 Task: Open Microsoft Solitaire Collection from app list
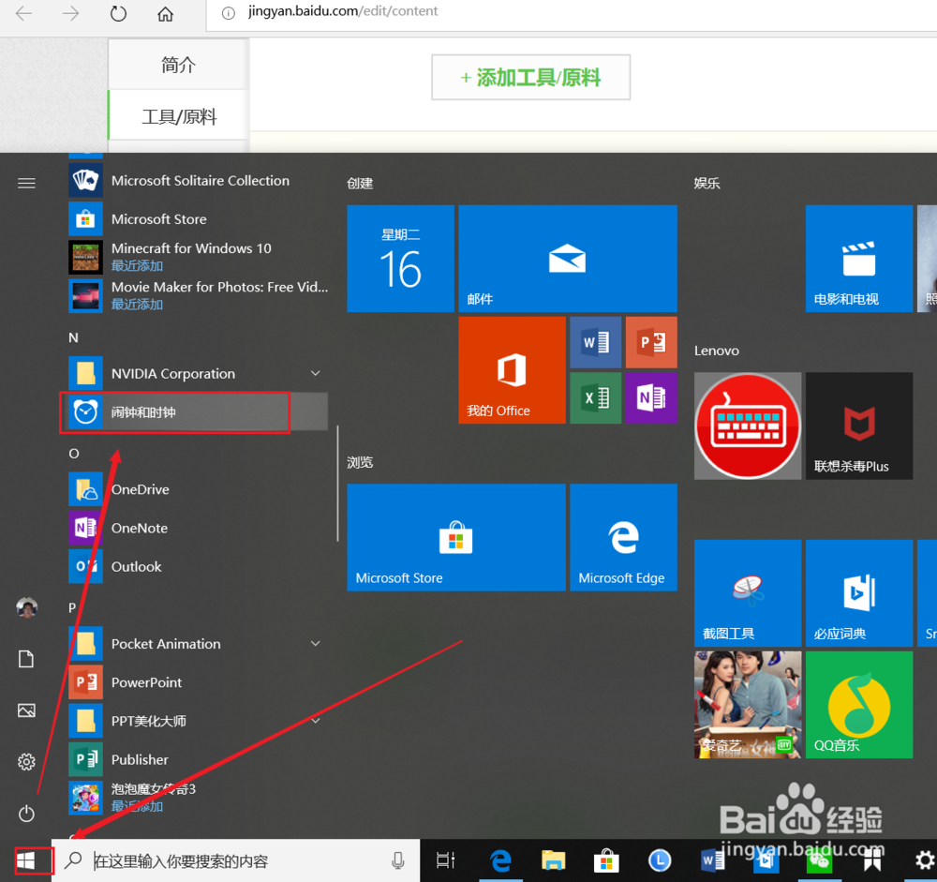point(197,181)
